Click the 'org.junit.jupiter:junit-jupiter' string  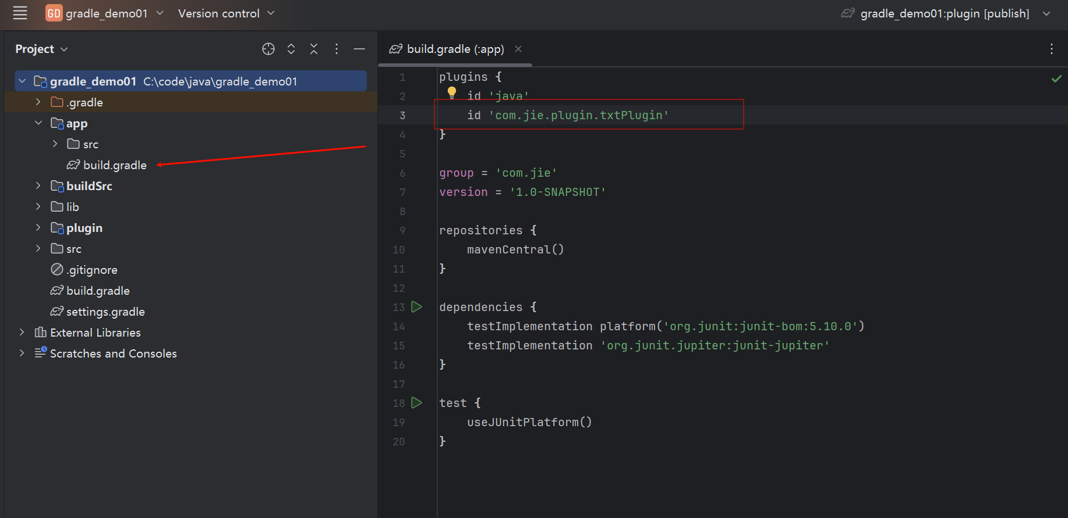point(715,345)
